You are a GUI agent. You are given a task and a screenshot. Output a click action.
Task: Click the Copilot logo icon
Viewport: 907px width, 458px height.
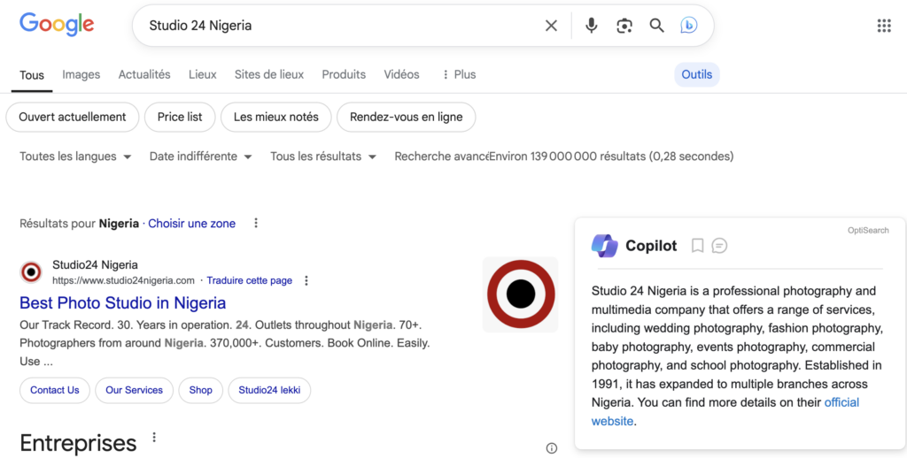point(604,246)
